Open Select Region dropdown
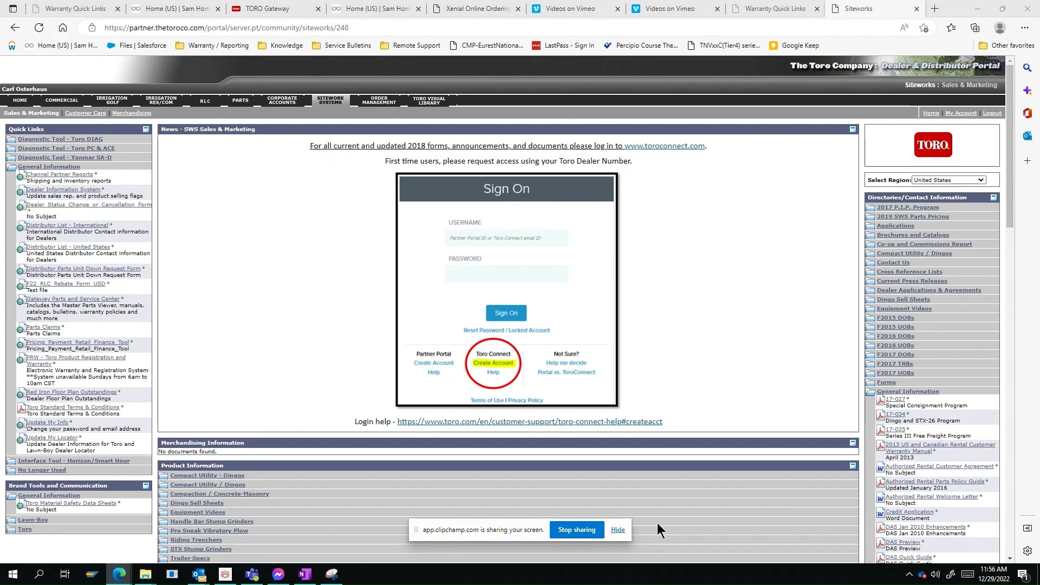Viewport: 1040px width, 585px height. [x=948, y=180]
